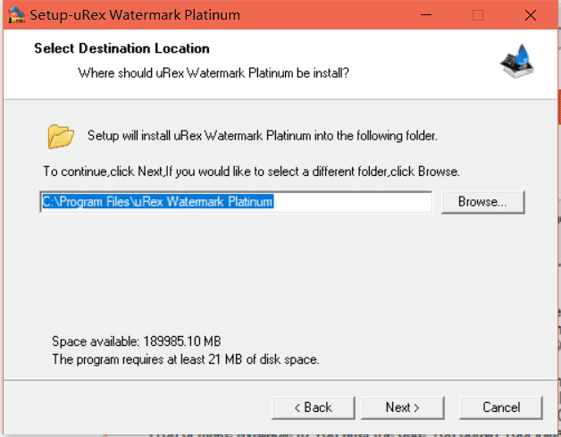The image size is (561, 437).
Task: Click the 'Setup will install' sentence
Action: (x=263, y=136)
